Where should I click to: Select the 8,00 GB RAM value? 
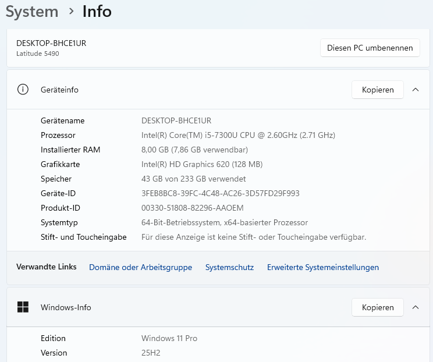pyautogui.click(x=195, y=150)
